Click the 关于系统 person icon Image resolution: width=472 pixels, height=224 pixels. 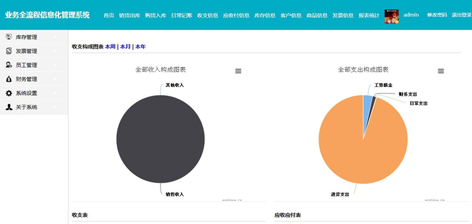pos(9,107)
